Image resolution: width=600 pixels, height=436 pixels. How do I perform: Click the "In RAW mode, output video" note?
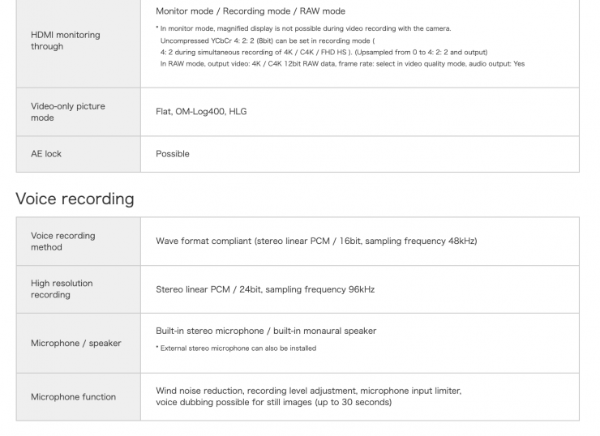341,63
